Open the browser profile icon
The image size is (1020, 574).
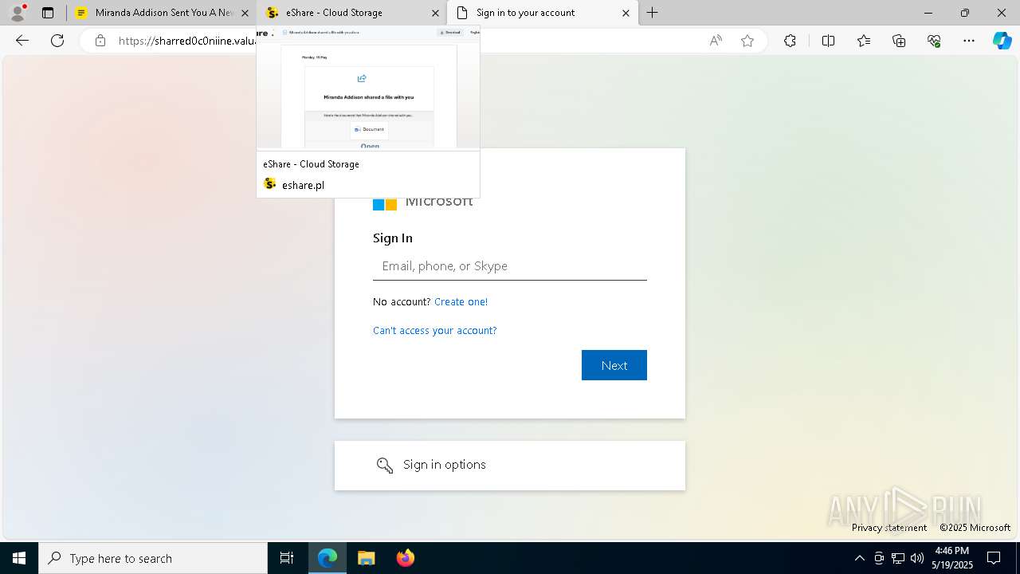(18, 13)
